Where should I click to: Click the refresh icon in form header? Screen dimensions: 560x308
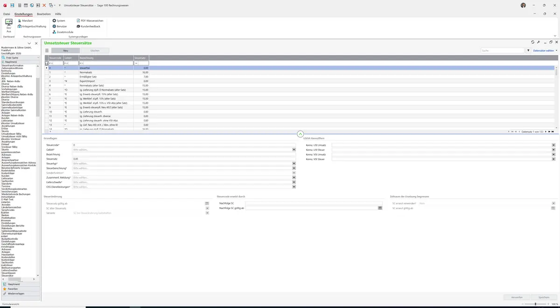(533, 42)
